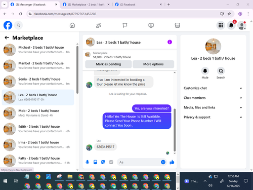253x190 pixels.
Task: Choose a GIF in the composer
Action: pos(111,162)
